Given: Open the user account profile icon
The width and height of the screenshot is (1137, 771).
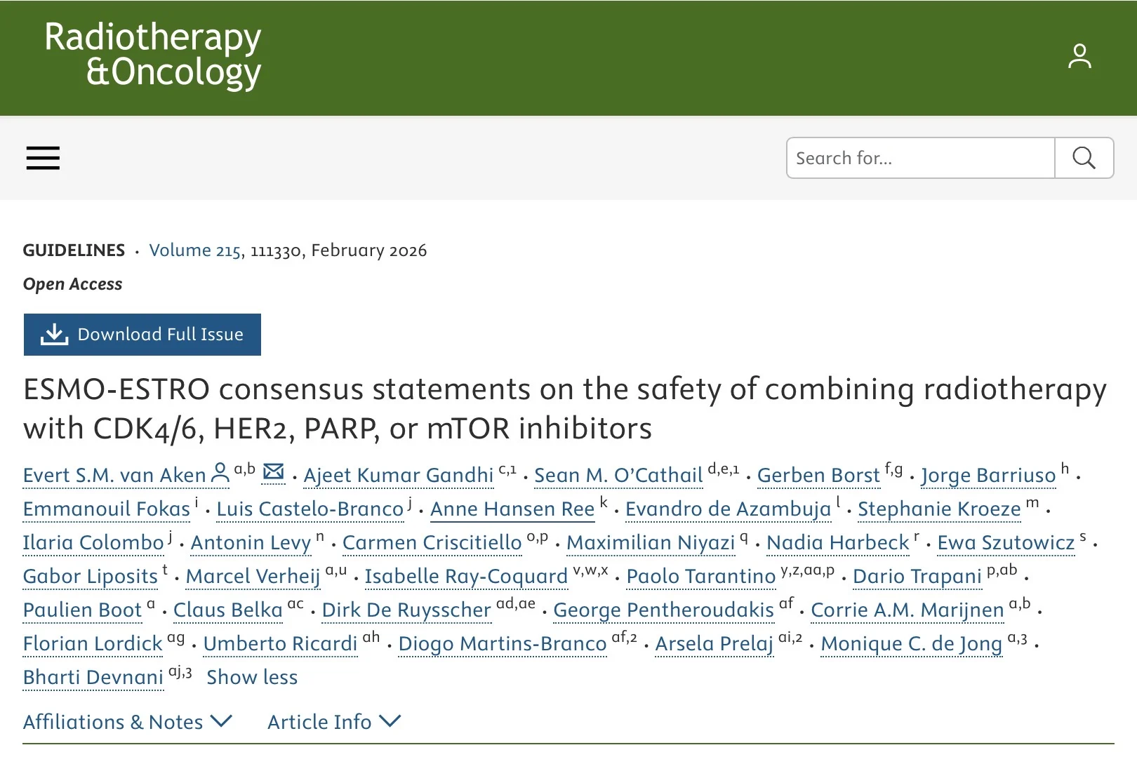Looking at the screenshot, I should tap(1079, 56).
